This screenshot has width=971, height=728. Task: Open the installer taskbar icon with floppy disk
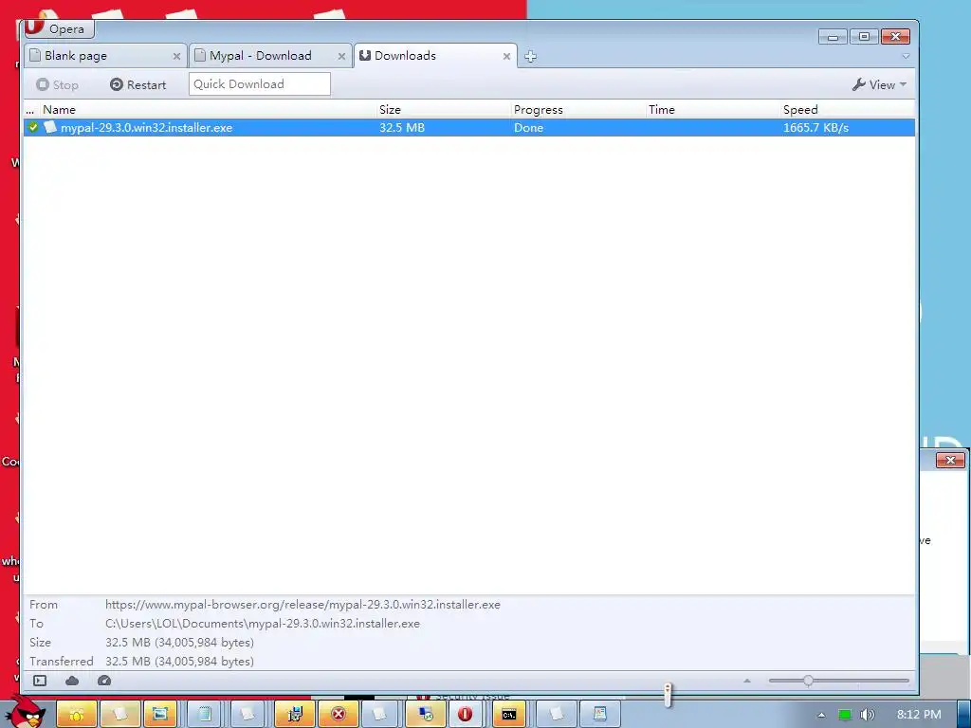(x=295, y=715)
